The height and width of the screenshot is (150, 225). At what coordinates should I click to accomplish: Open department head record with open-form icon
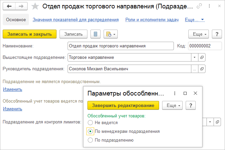202,69
